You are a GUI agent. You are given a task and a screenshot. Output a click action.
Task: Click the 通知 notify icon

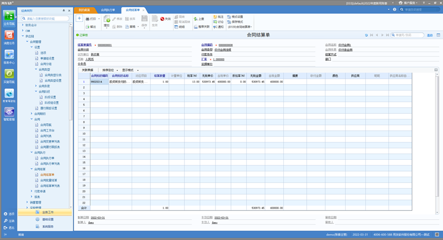[215, 27]
